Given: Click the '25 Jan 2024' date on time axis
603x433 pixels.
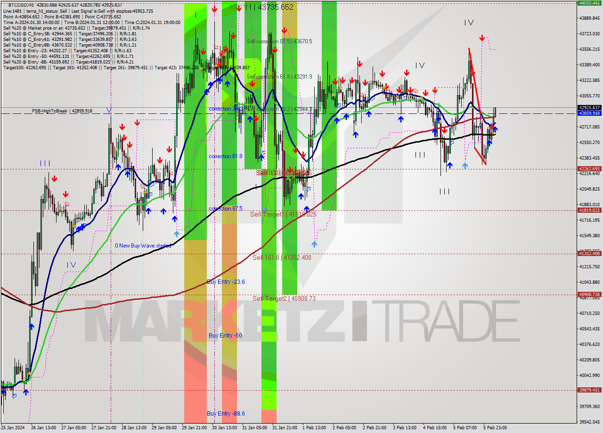Looking at the screenshot, I should [x=13, y=428].
